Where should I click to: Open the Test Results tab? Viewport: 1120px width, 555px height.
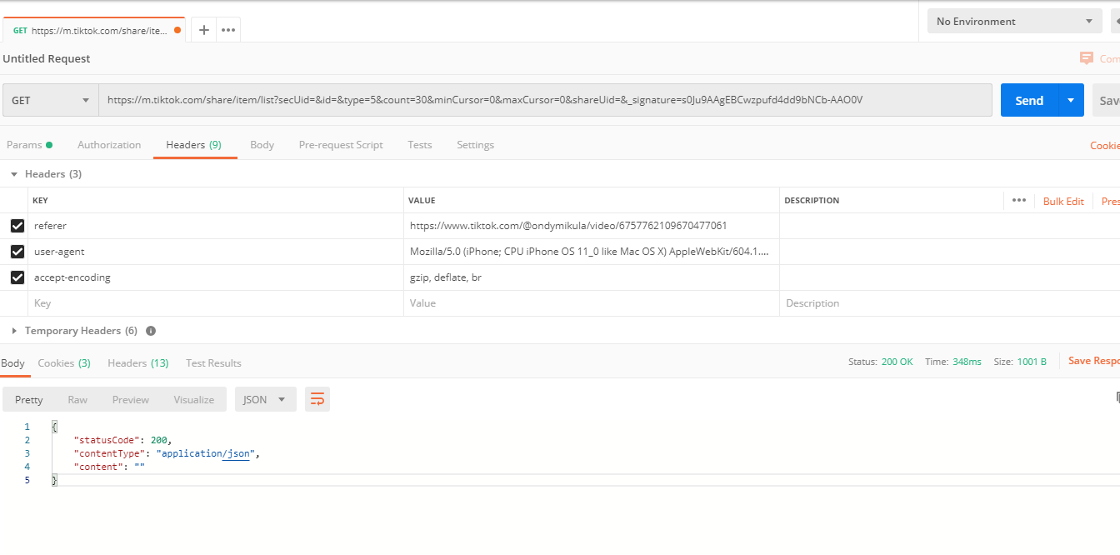click(x=213, y=362)
